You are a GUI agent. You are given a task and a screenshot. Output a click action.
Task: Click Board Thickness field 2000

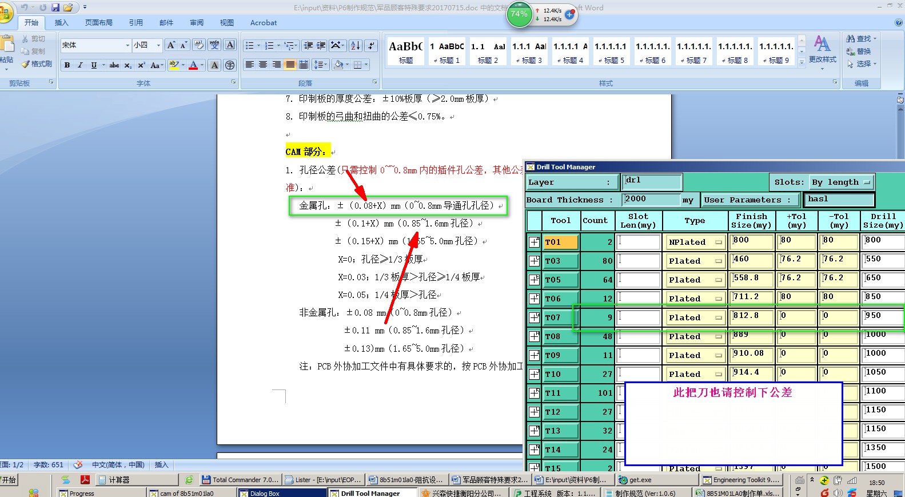tap(651, 199)
